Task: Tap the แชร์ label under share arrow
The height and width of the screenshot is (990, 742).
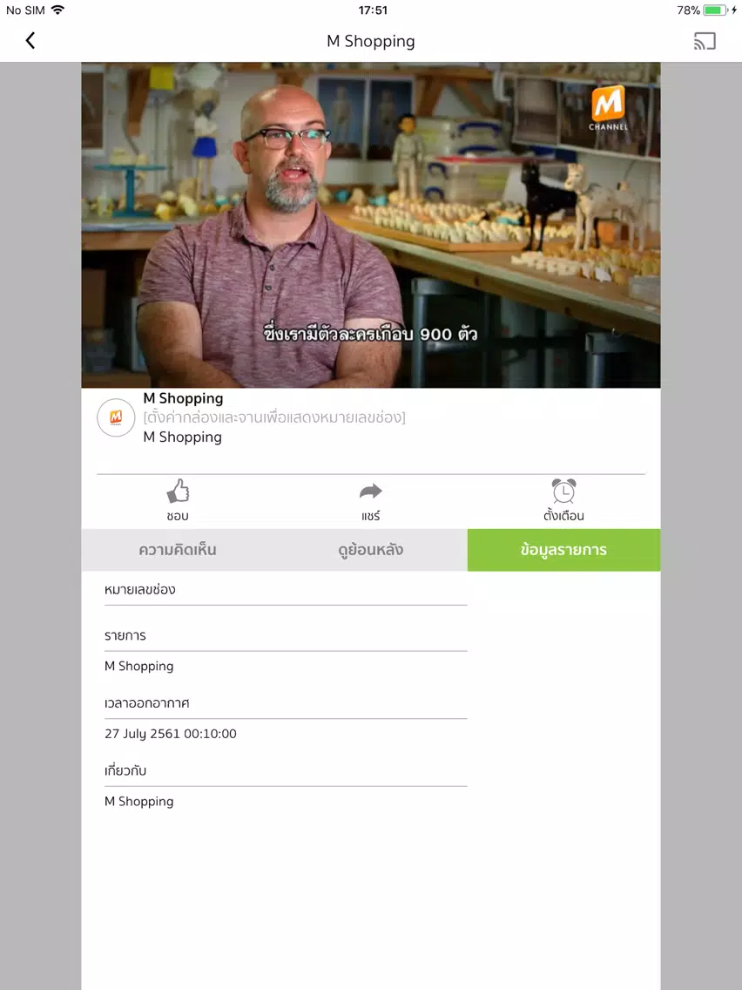Action: (371, 516)
